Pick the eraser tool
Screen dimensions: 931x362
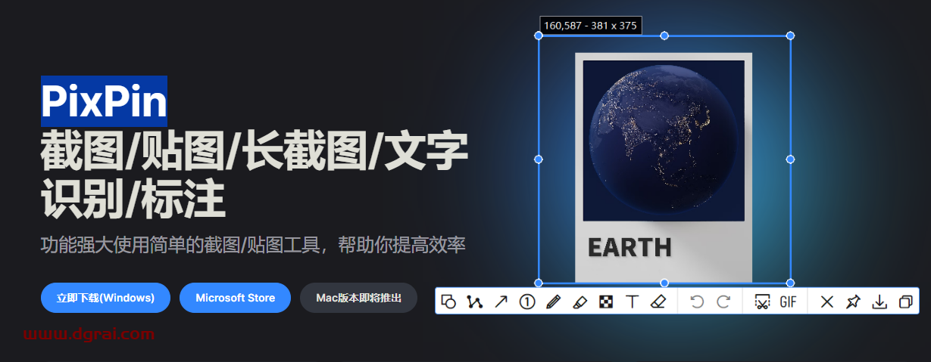(658, 302)
